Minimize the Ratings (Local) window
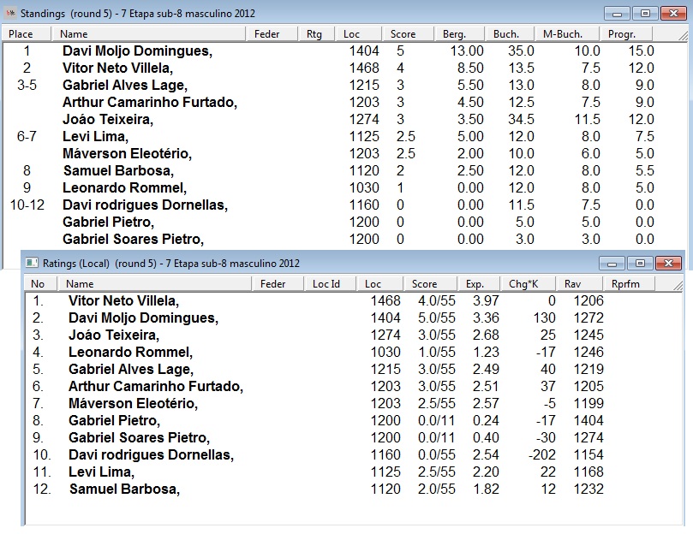Image resolution: width=693 pixels, height=534 pixels. (612, 264)
